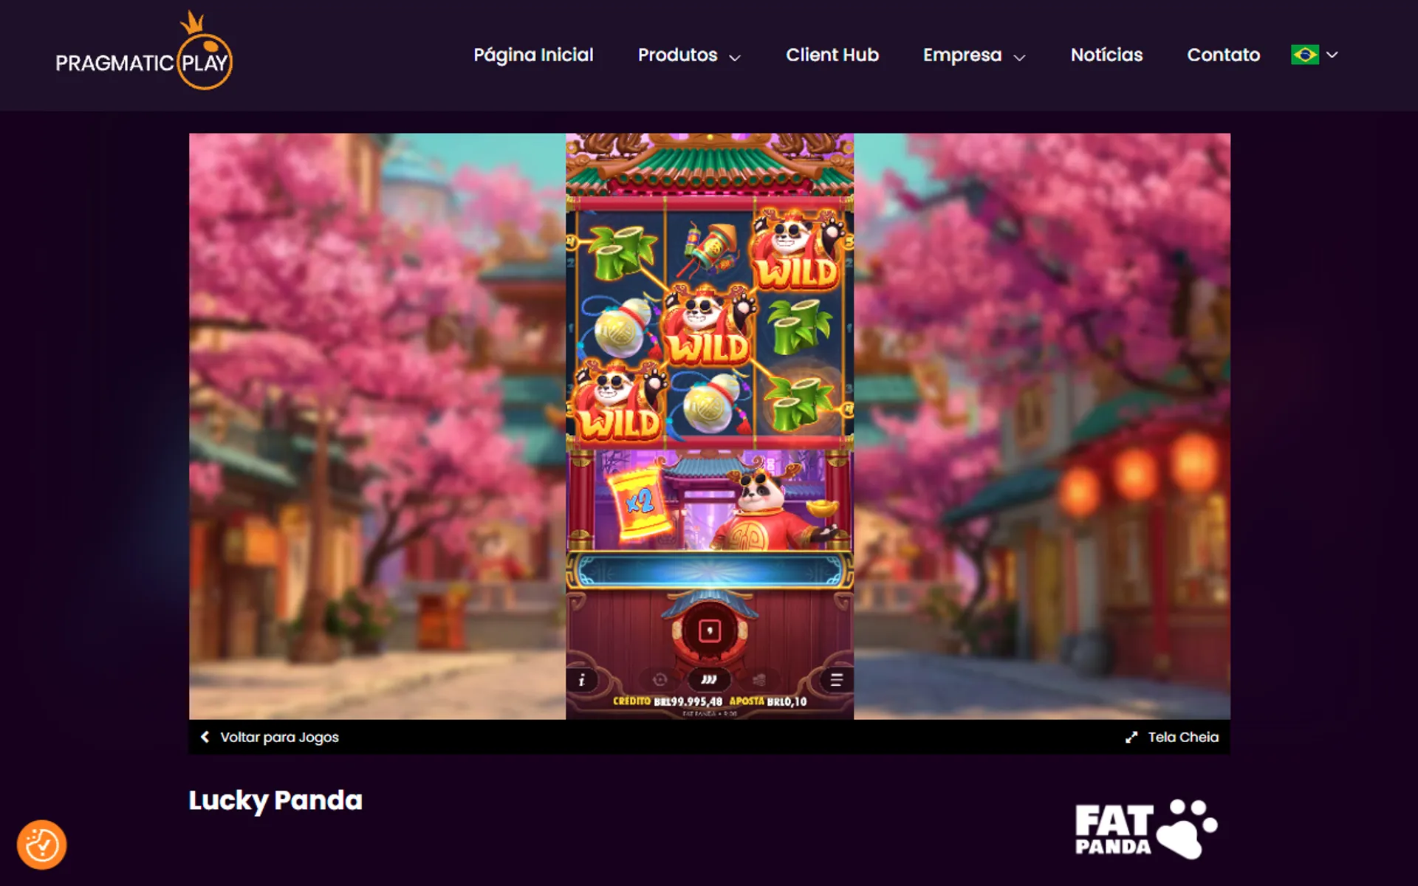Toggle fullscreen mode via Tela Cheia
This screenshot has width=1418, height=886.
coord(1173,737)
